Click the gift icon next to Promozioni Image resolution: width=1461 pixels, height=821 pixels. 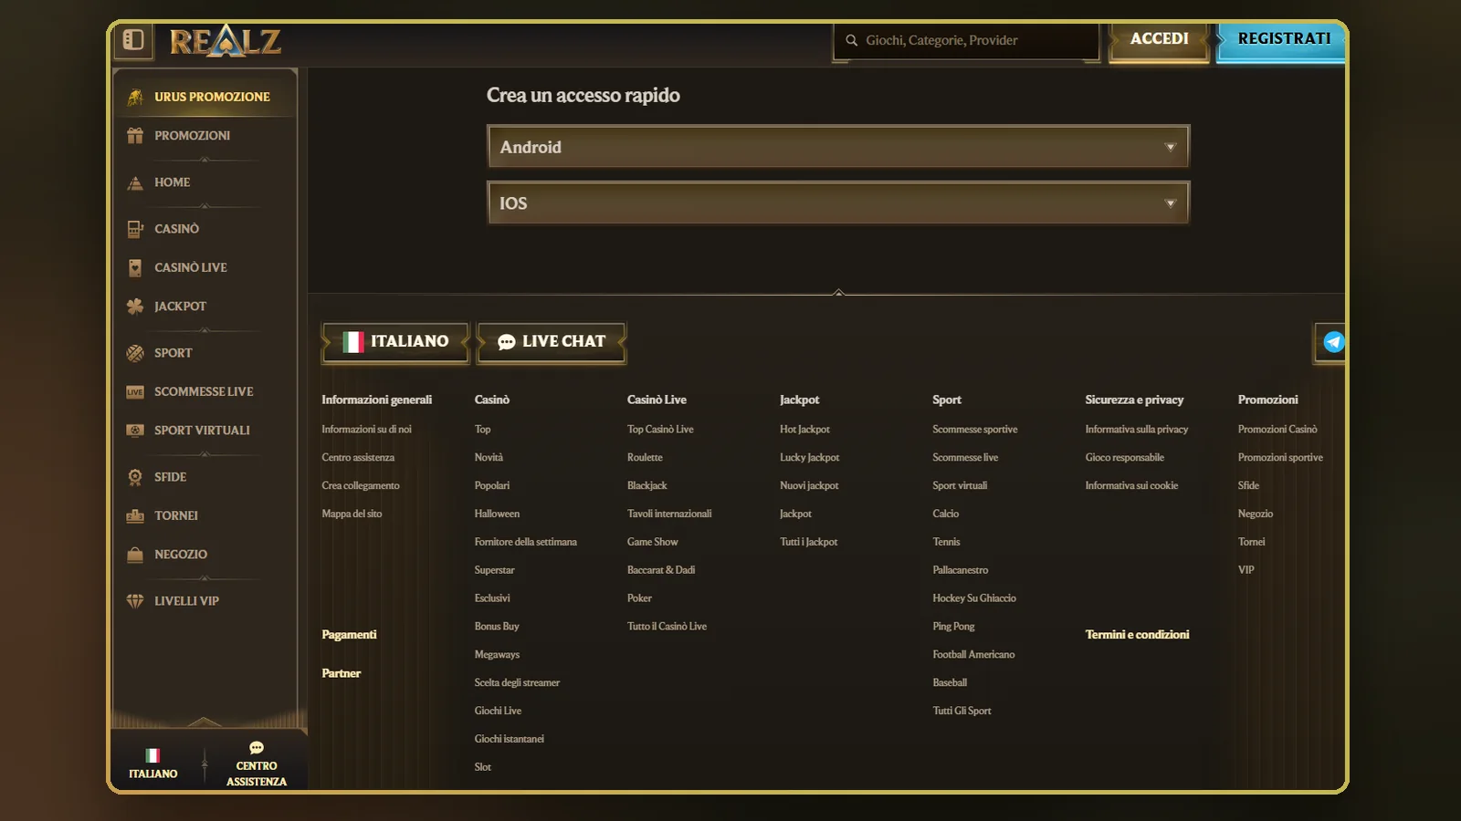tap(135, 135)
